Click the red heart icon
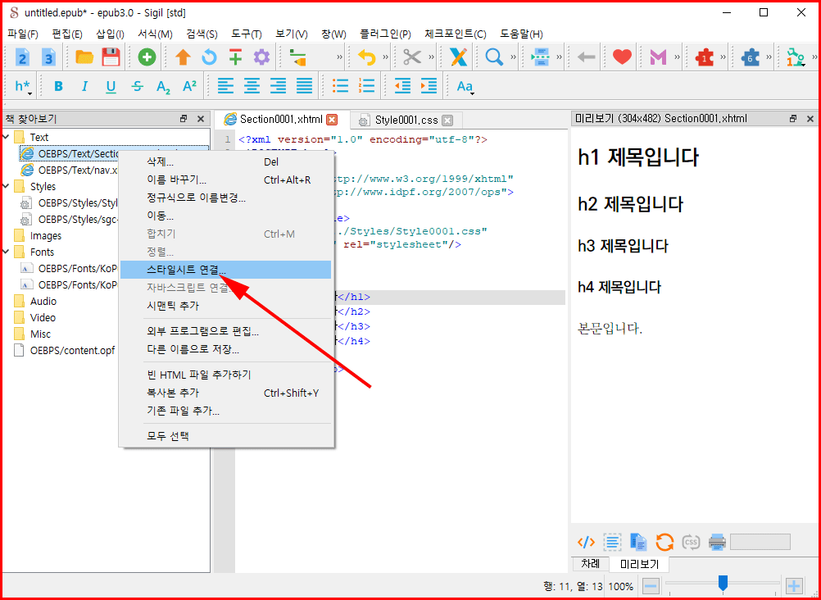This screenshot has height=600, width=821. 622,57
